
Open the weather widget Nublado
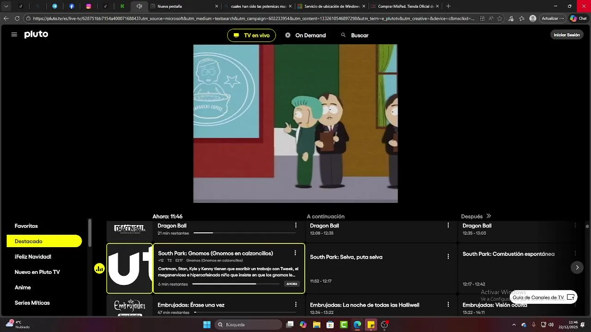coord(18,325)
